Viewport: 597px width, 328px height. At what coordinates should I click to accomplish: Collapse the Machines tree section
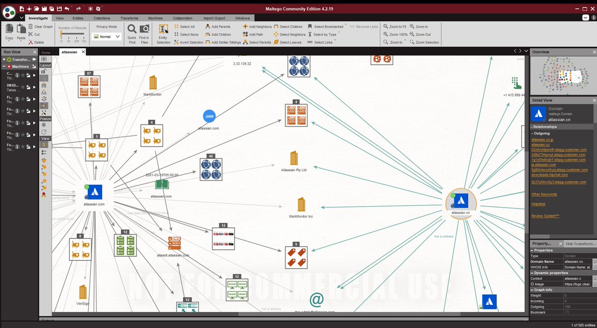(x=4, y=66)
